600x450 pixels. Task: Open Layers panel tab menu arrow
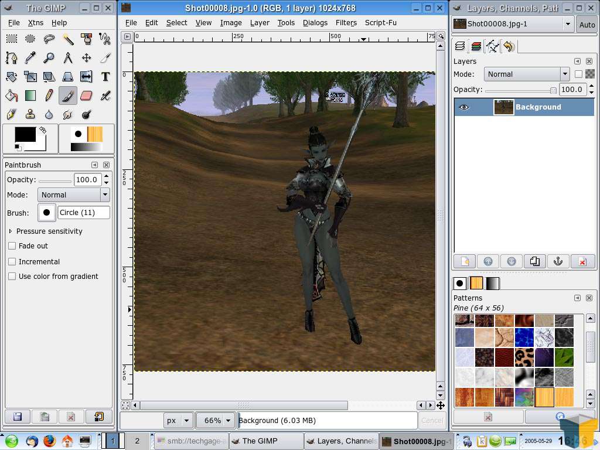577,61
